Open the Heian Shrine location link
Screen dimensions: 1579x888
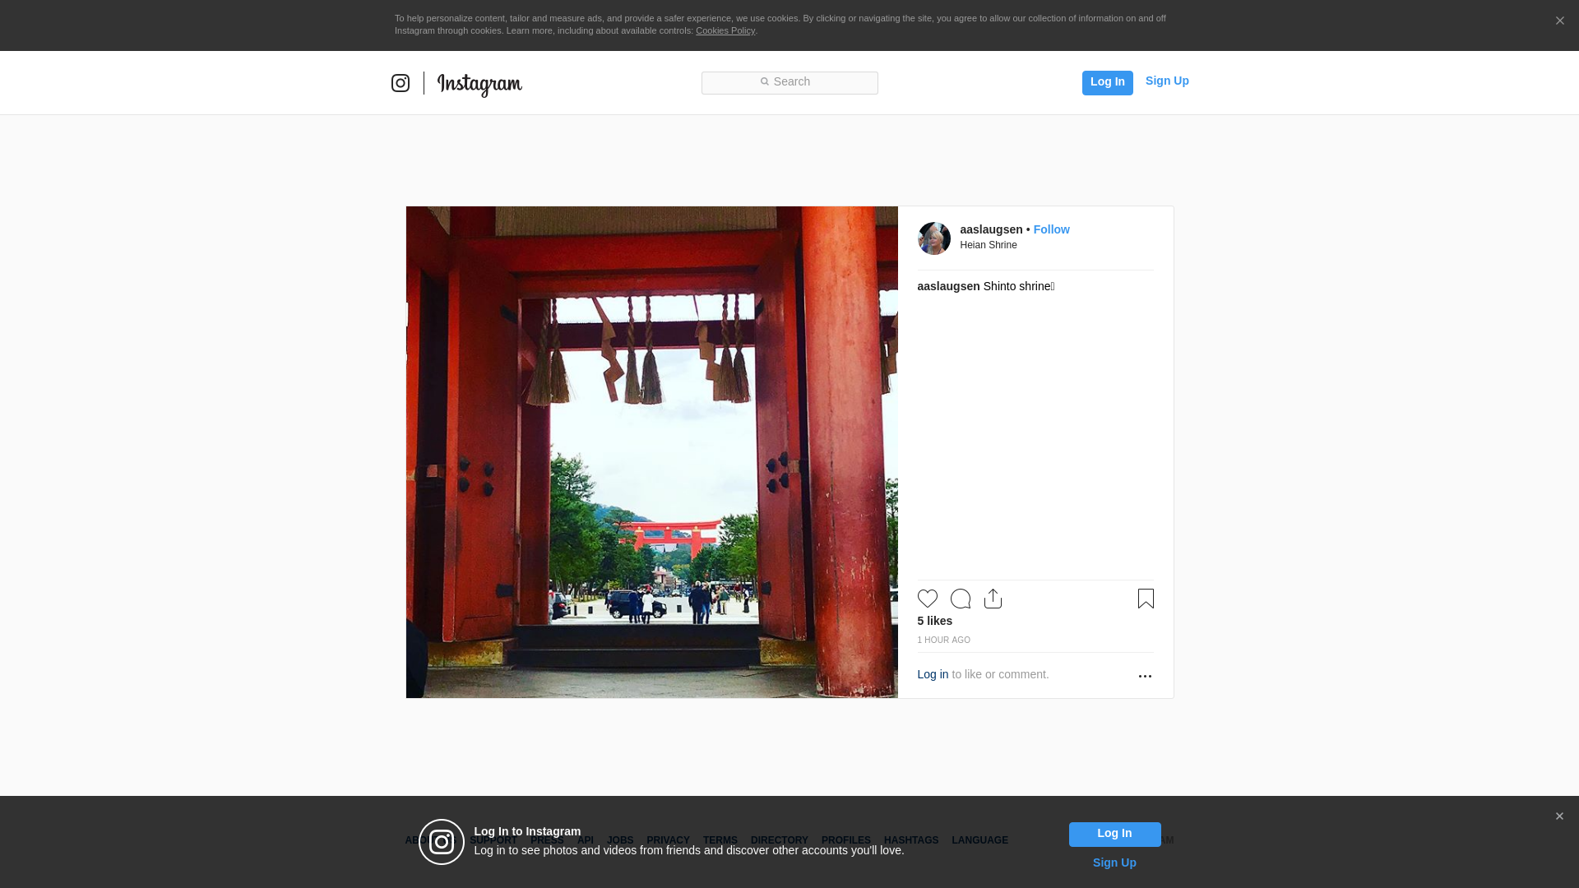(989, 245)
